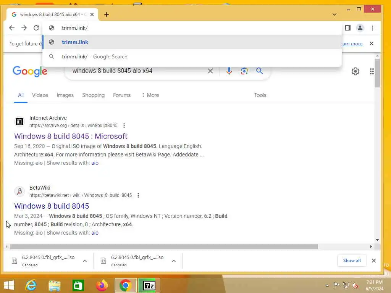Open the Google apps grid
This screenshot has width=391, height=293.
[x=372, y=71]
